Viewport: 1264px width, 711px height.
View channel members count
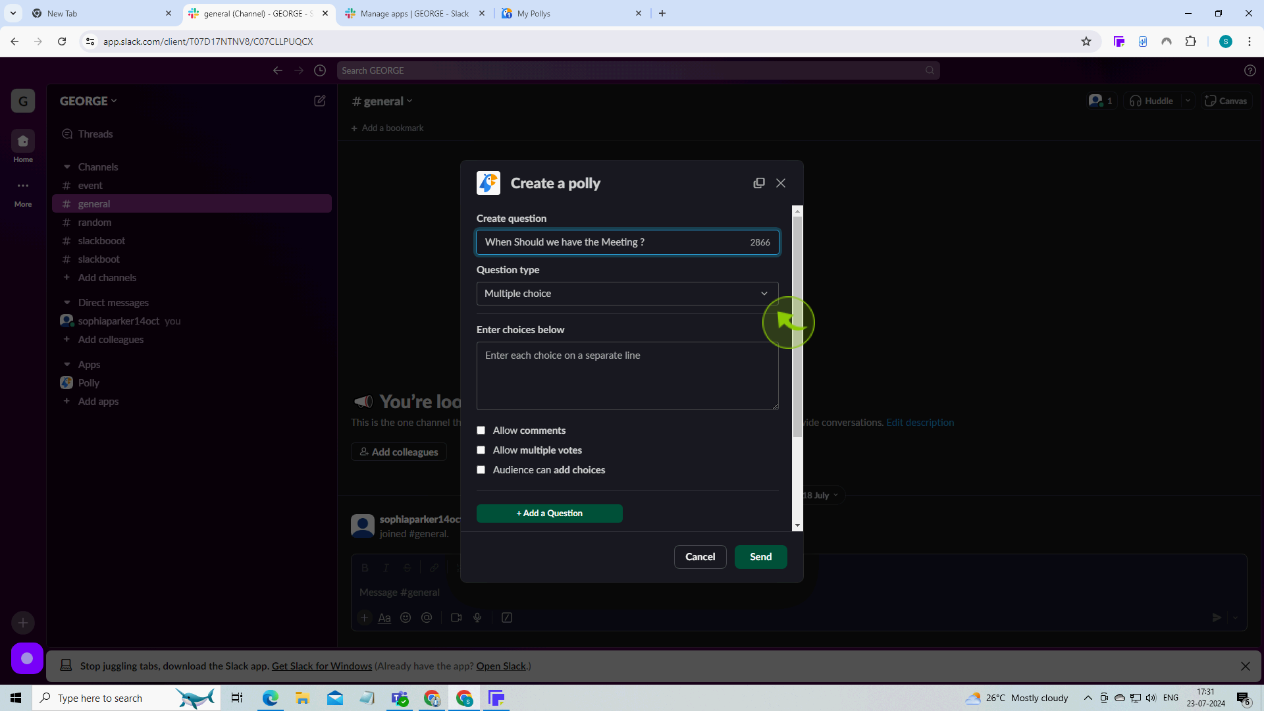coord(1101,101)
